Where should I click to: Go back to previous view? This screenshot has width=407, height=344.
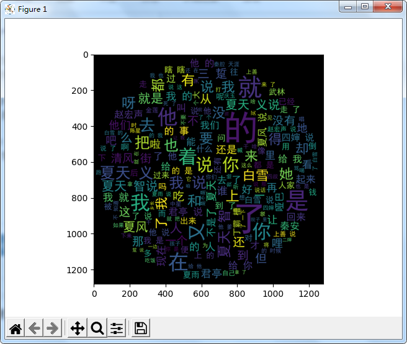click(x=34, y=328)
